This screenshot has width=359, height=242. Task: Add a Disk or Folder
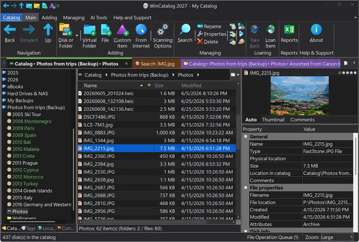pyautogui.click(x=66, y=36)
